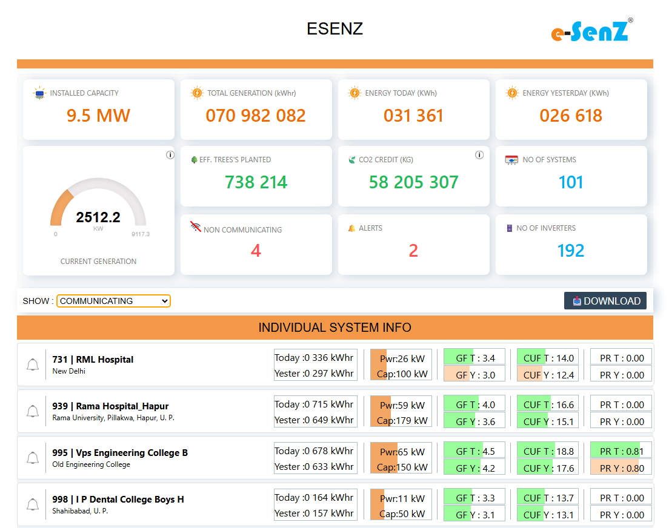Click GF Y : 3.6 cell for Rama Hospital
Screen dimensions: 669x528
click(x=474, y=421)
